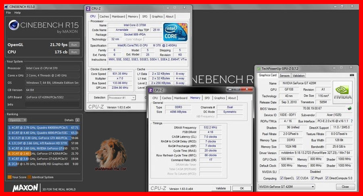Viewport: 363px width, 196px height.
Task: Click the Ranking Details arrow icon
Action: (x=77, y=120)
